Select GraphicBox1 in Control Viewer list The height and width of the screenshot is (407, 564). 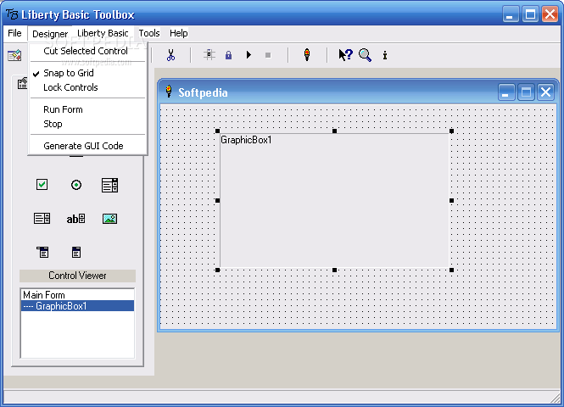tap(77, 306)
